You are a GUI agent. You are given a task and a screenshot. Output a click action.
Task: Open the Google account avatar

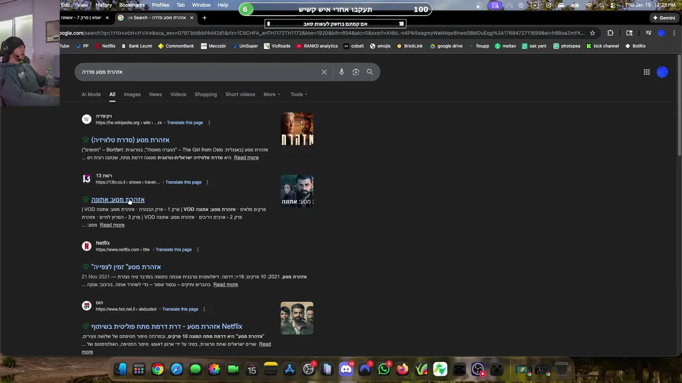tap(662, 72)
